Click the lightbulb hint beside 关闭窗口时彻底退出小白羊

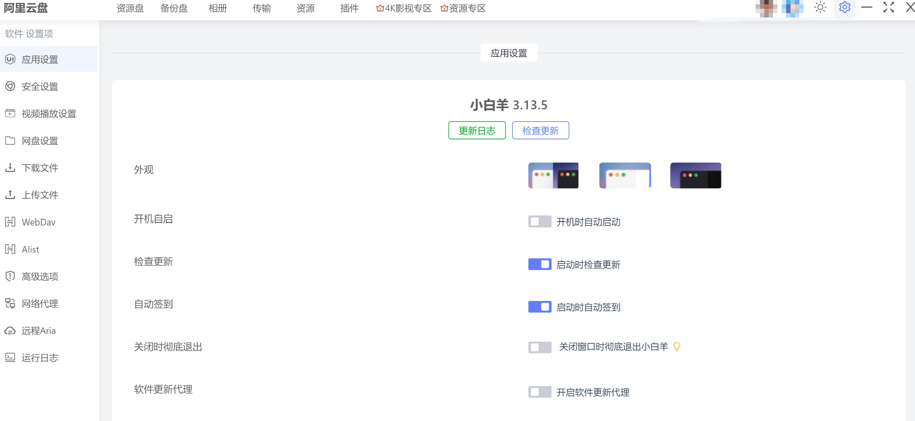(x=677, y=347)
